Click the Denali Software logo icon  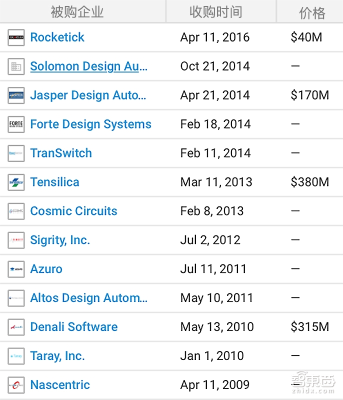point(16,327)
